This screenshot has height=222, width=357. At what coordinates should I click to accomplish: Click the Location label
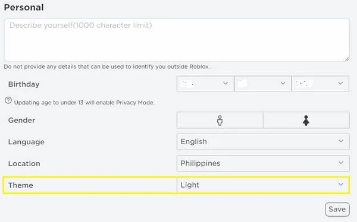click(x=24, y=164)
